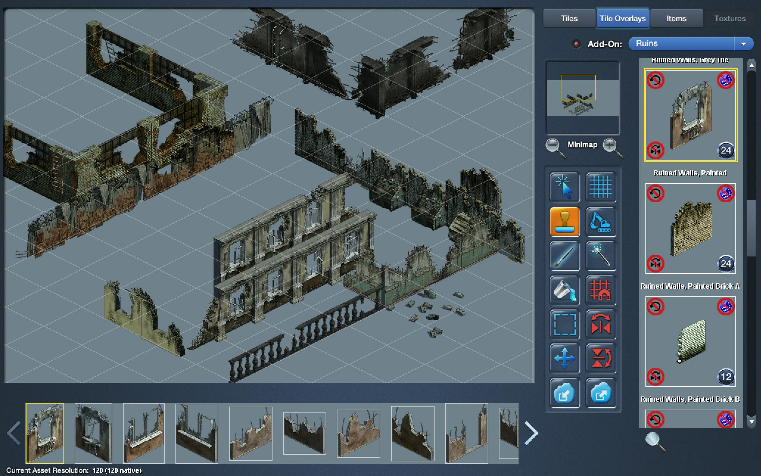
Task: Toggle random dice on Ruined Walls, Painted
Action: click(x=726, y=193)
